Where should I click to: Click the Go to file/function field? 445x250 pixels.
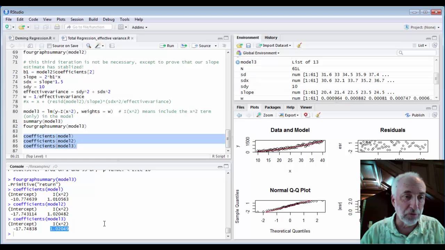coord(89,27)
